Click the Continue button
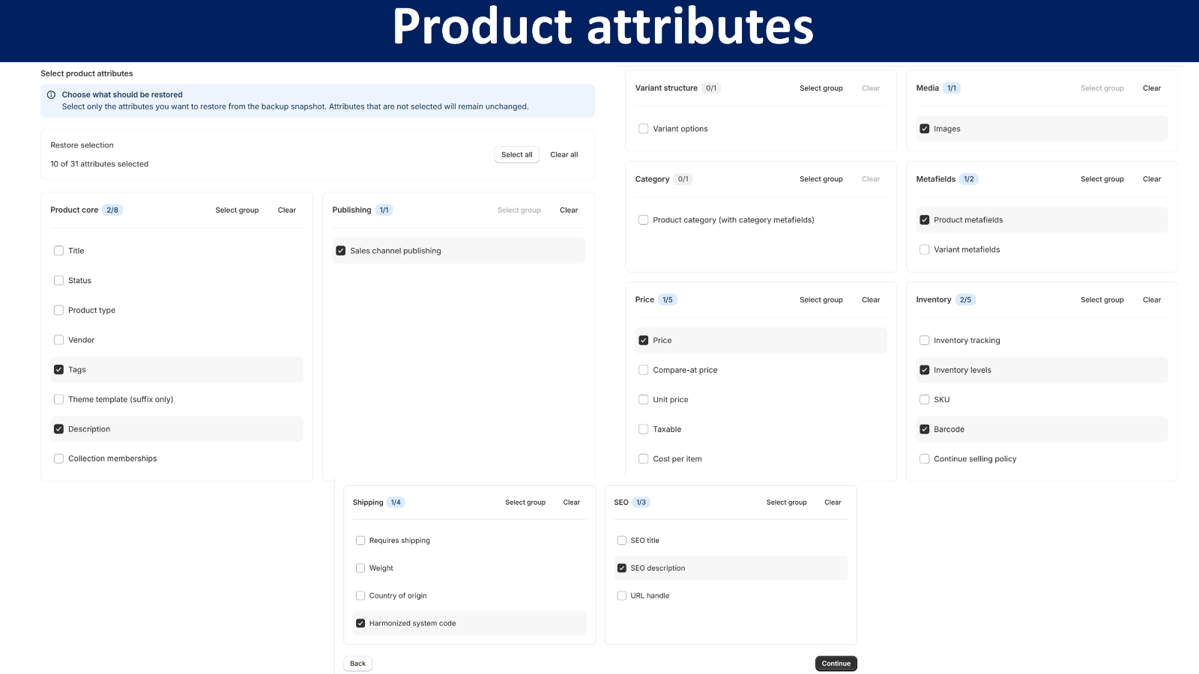This screenshot has width=1199, height=674. click(836, 664)
